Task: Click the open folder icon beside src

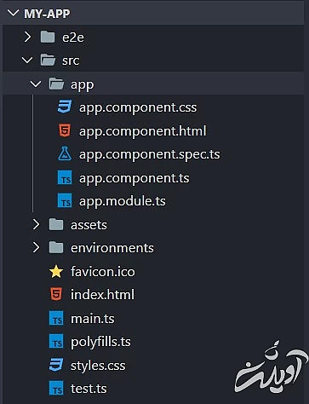Action: (x=48, y=60)
